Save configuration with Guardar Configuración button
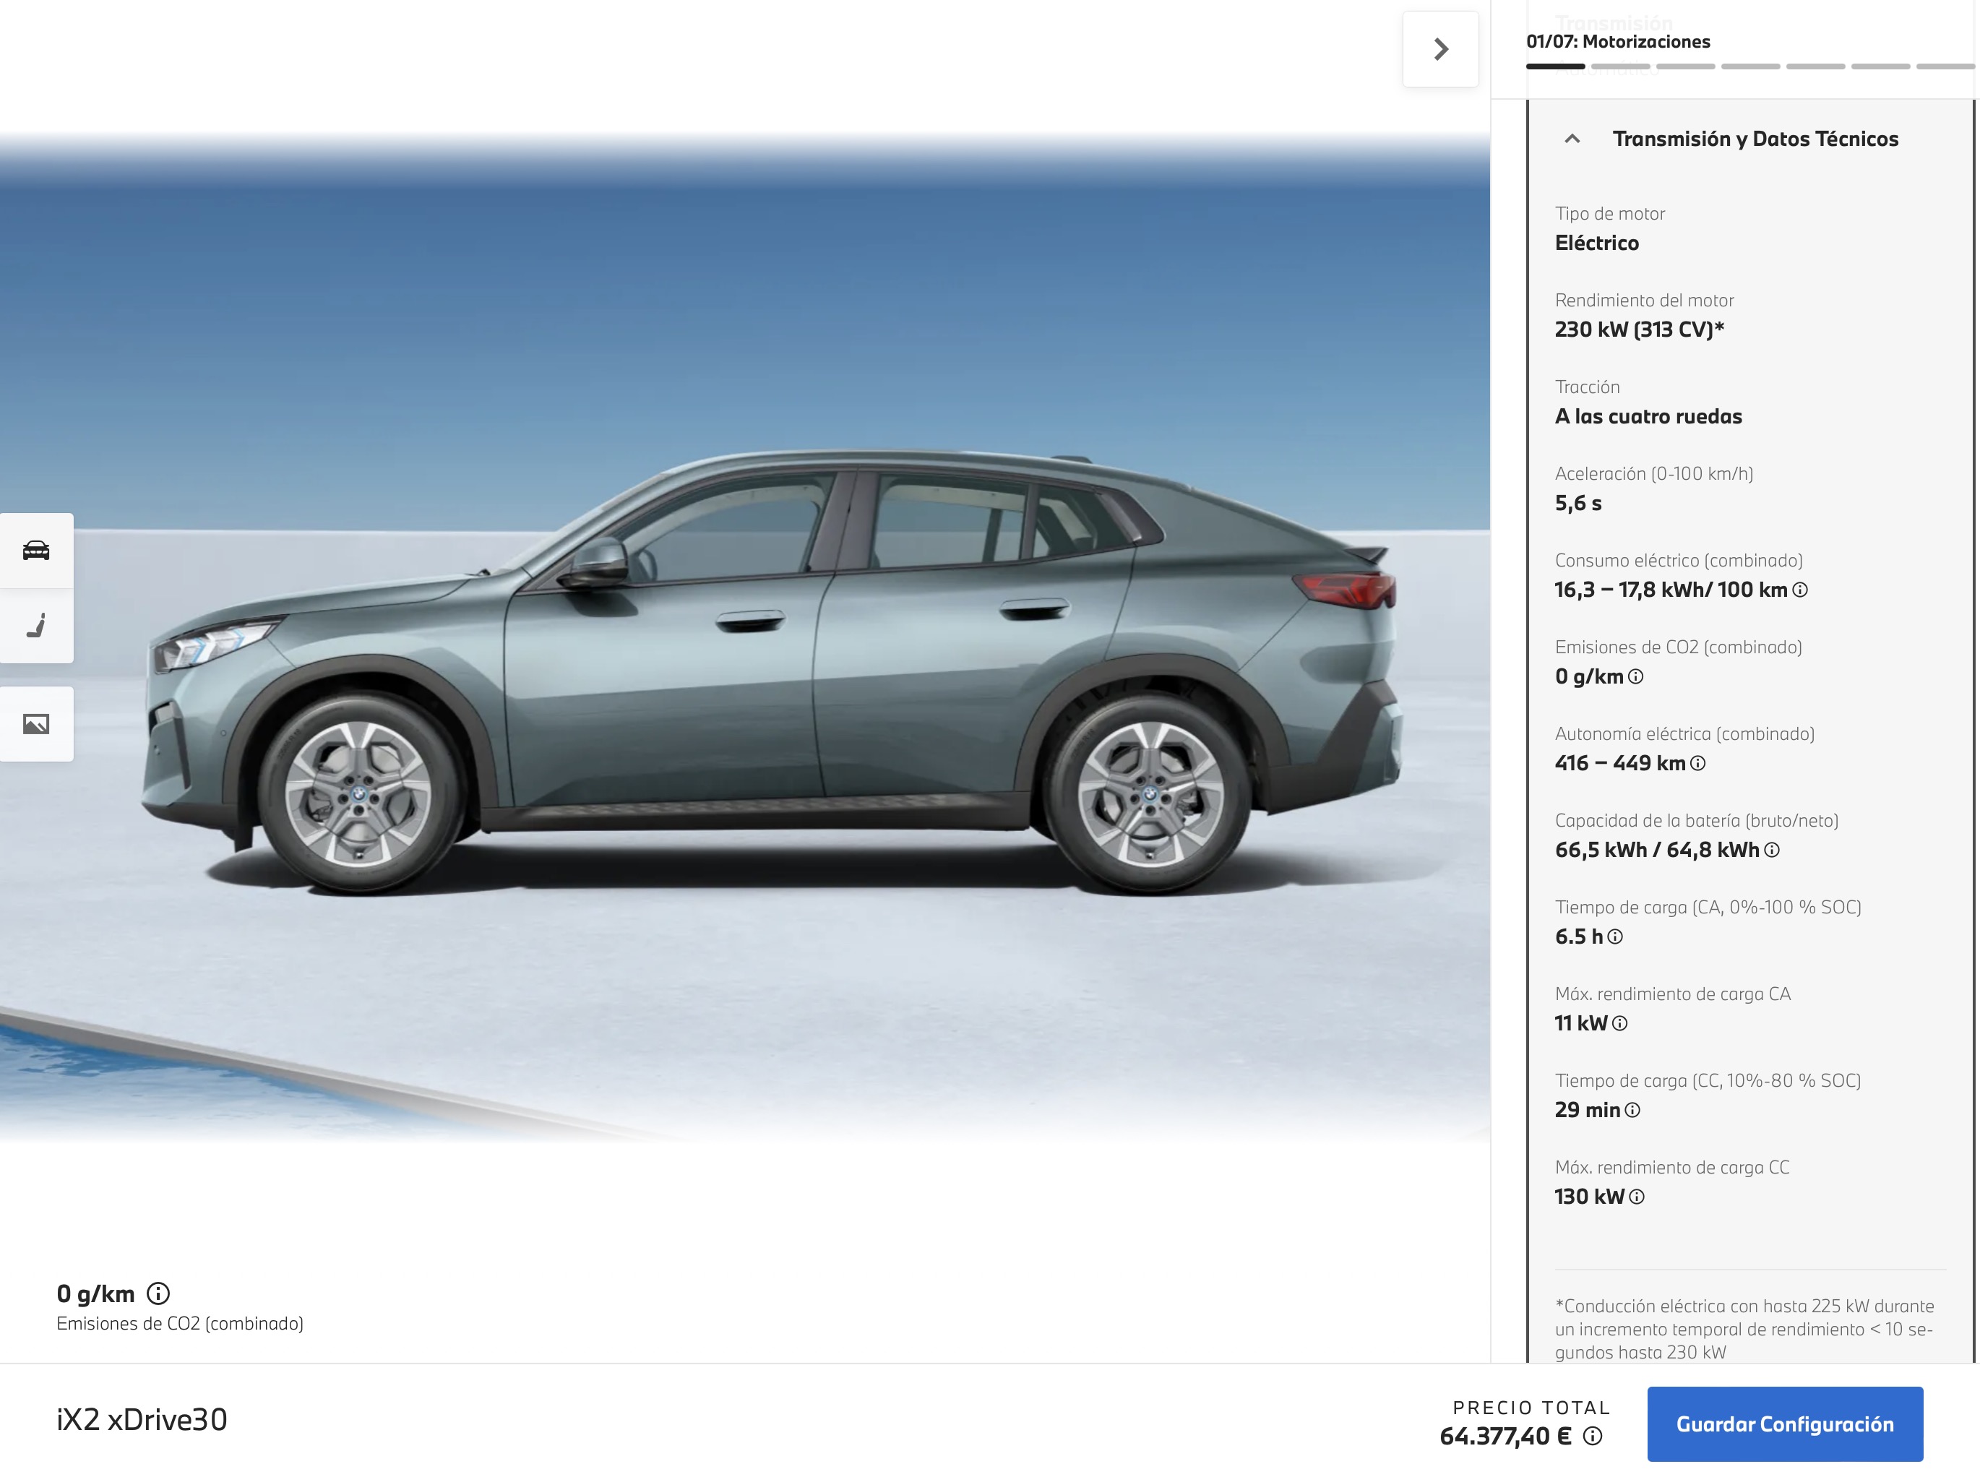Image resolution: width=1980 pixels, height=1477 pixels. (1784, 1424)
